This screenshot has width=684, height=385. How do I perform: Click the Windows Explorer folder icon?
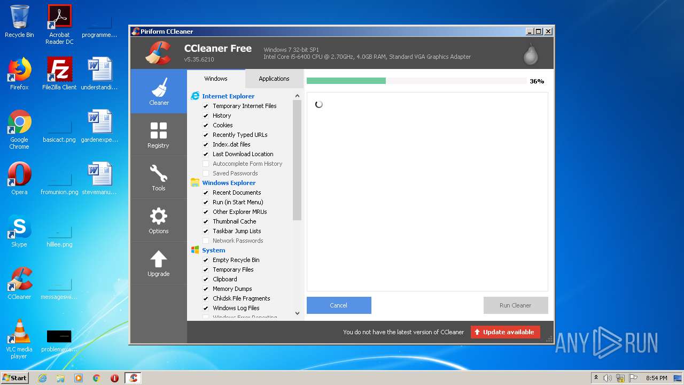coord(195,183)
